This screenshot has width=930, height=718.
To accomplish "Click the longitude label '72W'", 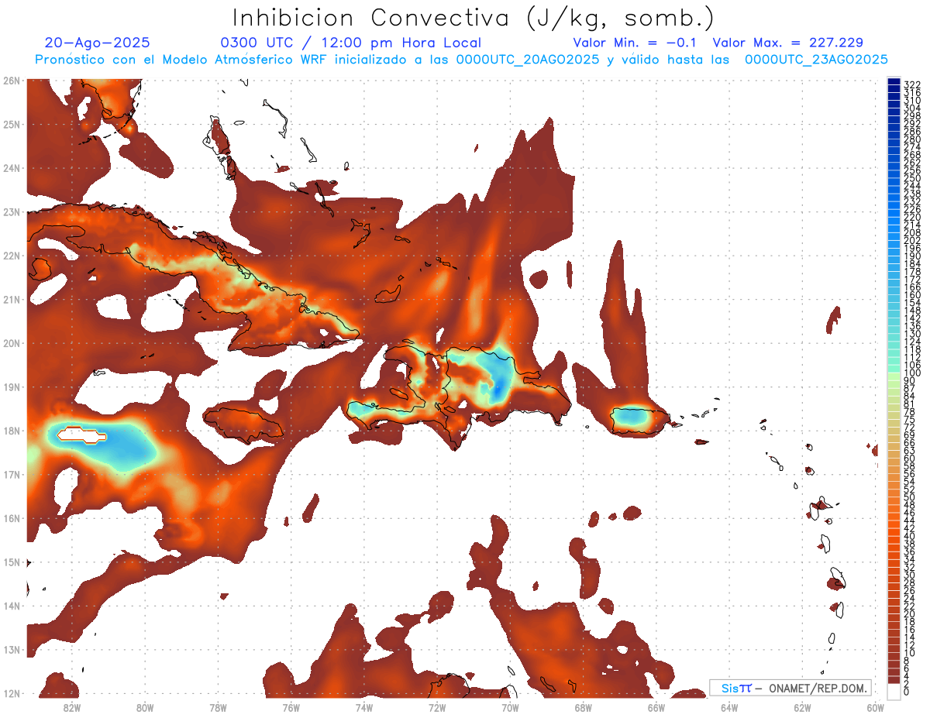I will click(437, 707).
